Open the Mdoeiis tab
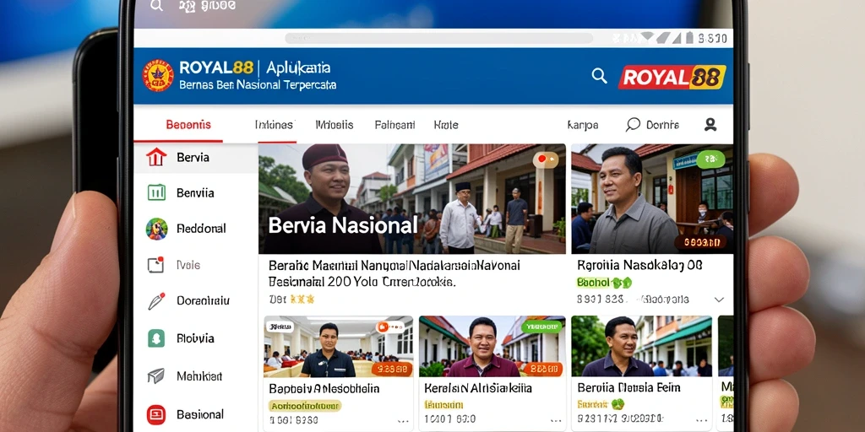The height and width of the screenshot is (432, 865). (x=335, y=125)
